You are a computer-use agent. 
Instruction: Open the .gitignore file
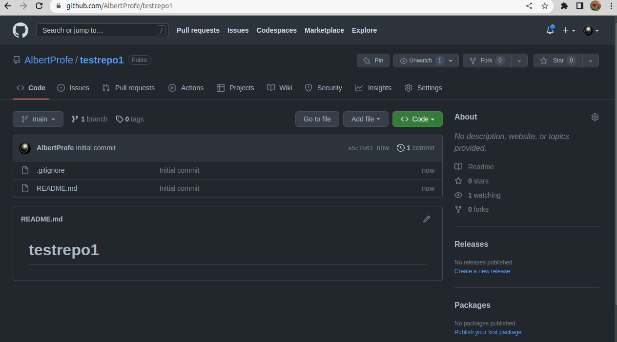(51, 170)
